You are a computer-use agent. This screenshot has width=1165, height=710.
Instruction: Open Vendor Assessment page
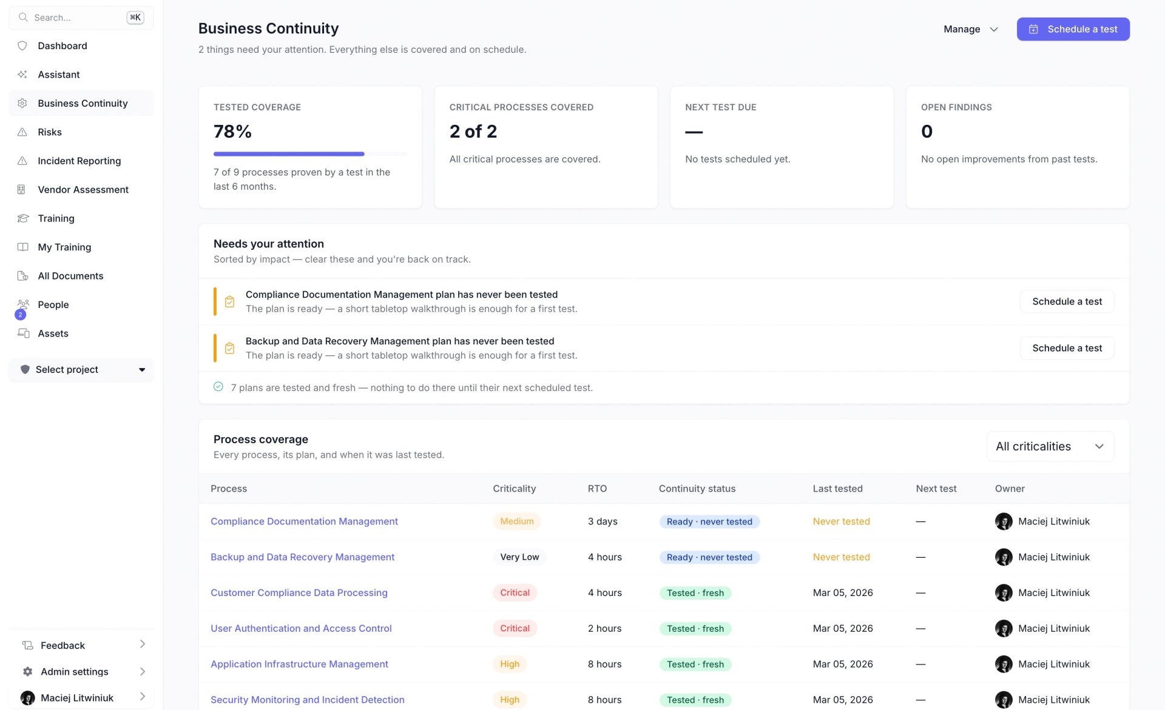tap(81, 190)
